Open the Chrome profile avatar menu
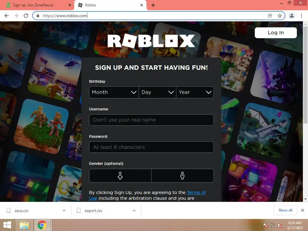This screenshot has width=308, height=231. pos(292,16)
